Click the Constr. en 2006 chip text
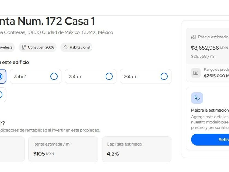Image resolution: width=229 pixels, height=172 pixels. [x=41, y=47]
